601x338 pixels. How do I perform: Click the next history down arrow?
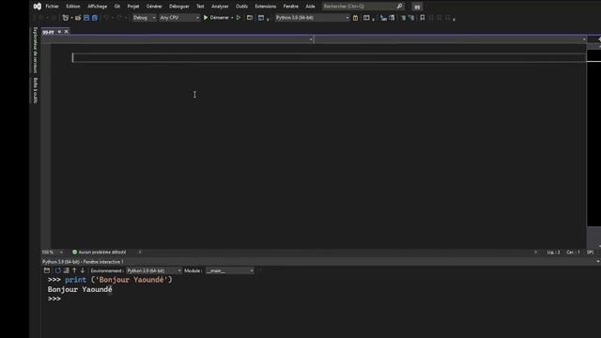pyautogui.click(x=83, y=270)
